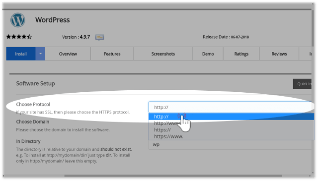This screenshot has width=318, height=181.
Task: Click the Release Date 06-07-2018 text
Action: click(226, 37)
